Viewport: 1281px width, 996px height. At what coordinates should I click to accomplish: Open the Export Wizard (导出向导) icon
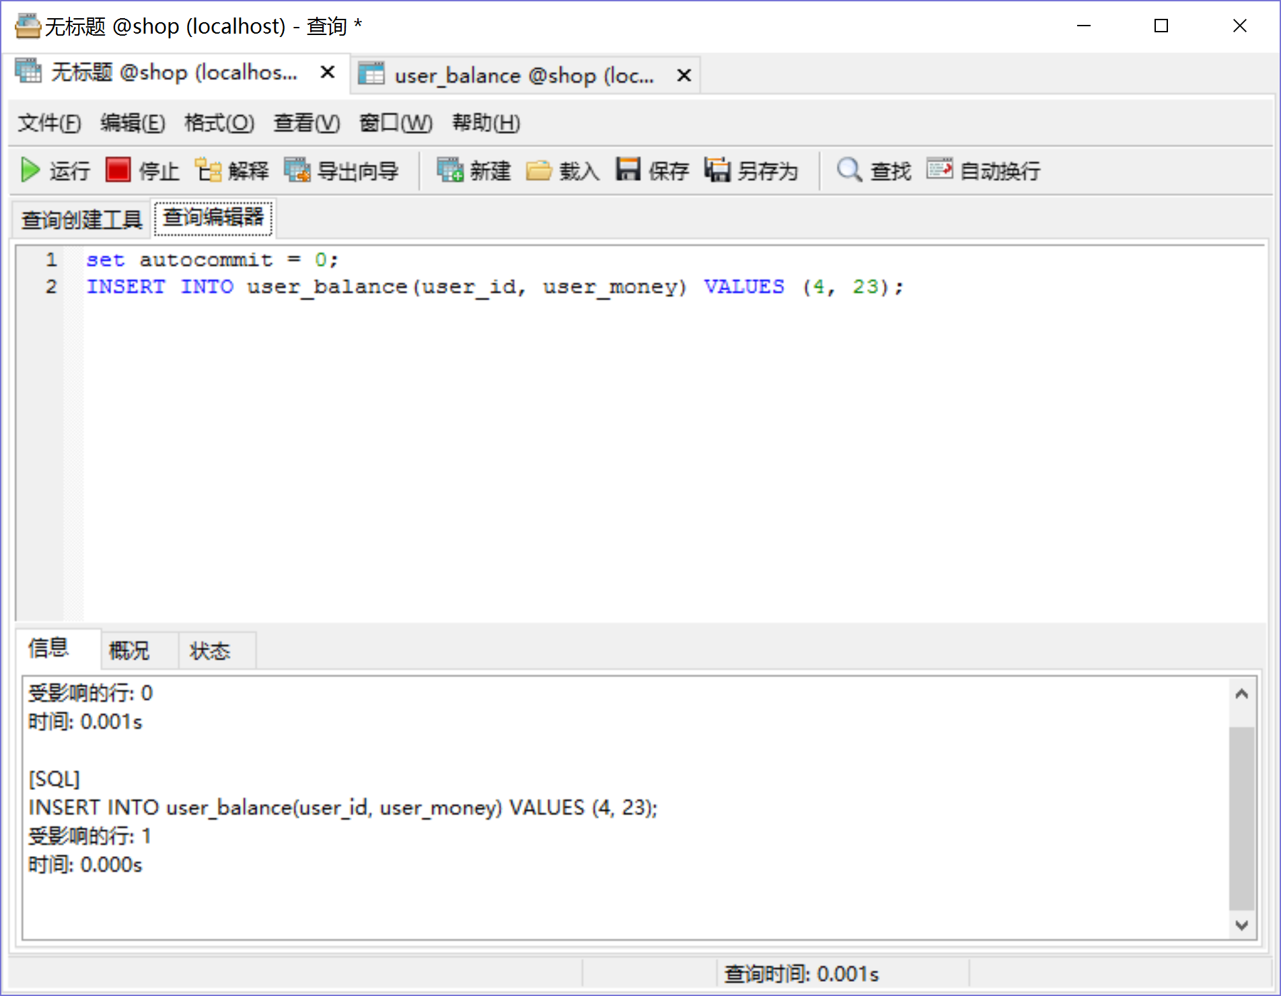pos(297,170)
